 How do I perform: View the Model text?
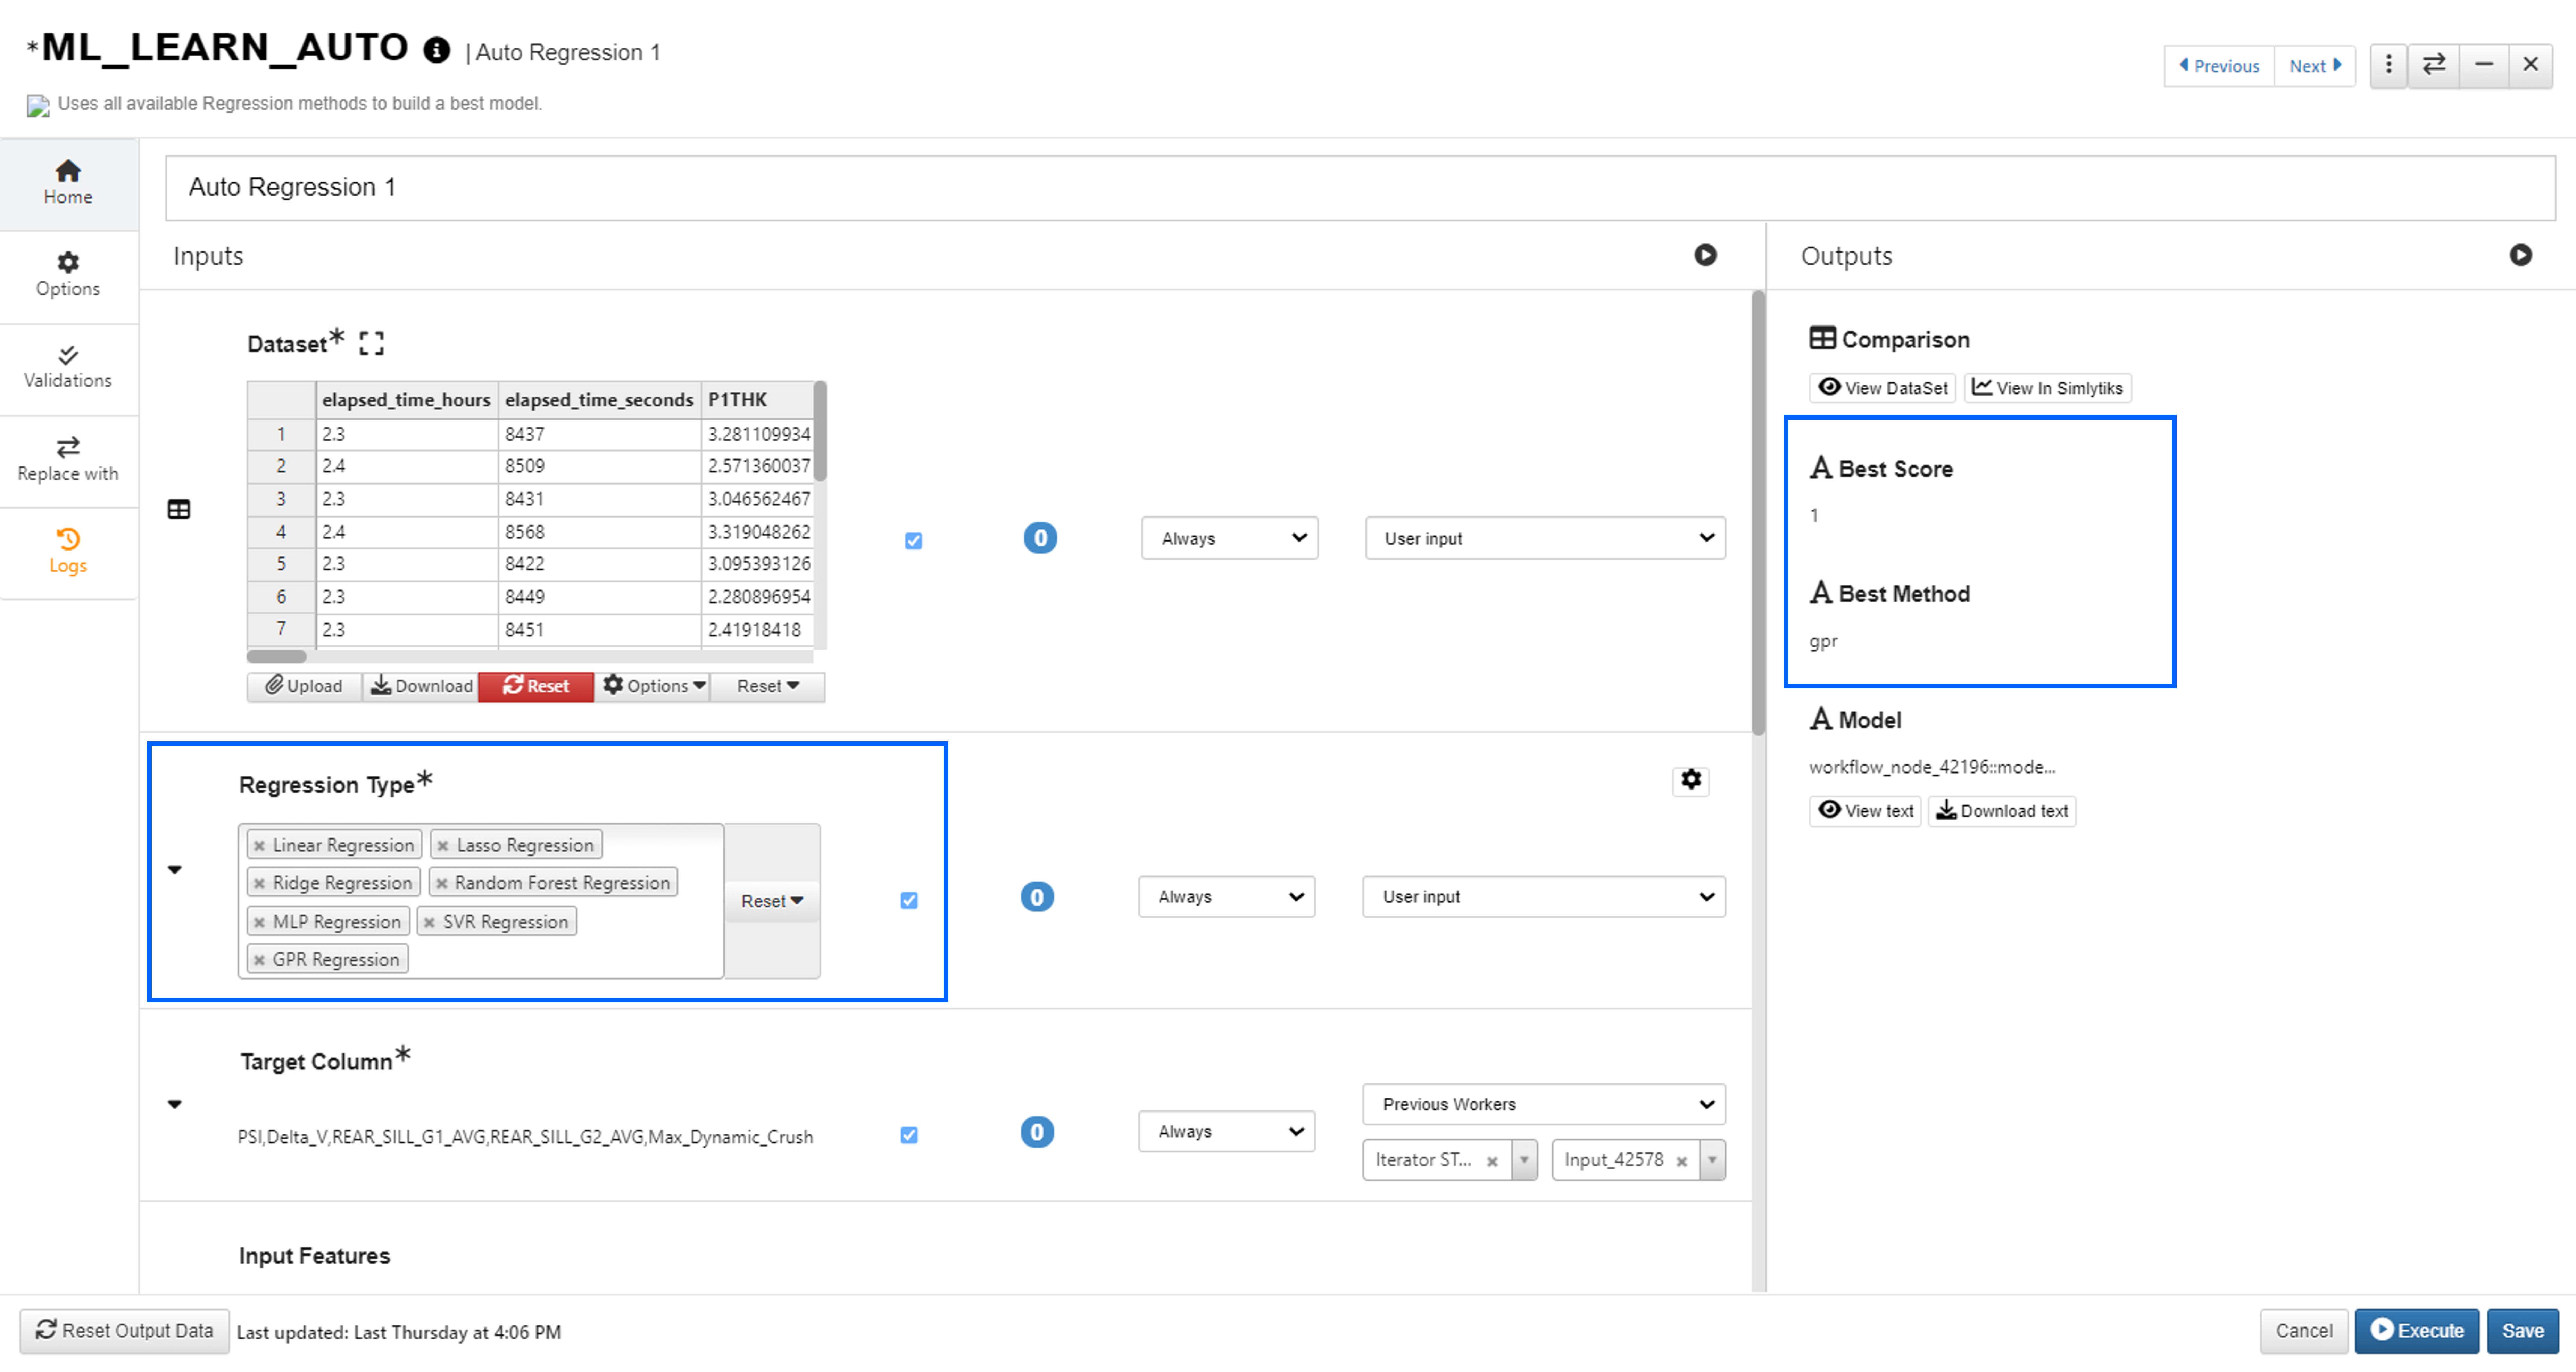1865,811
